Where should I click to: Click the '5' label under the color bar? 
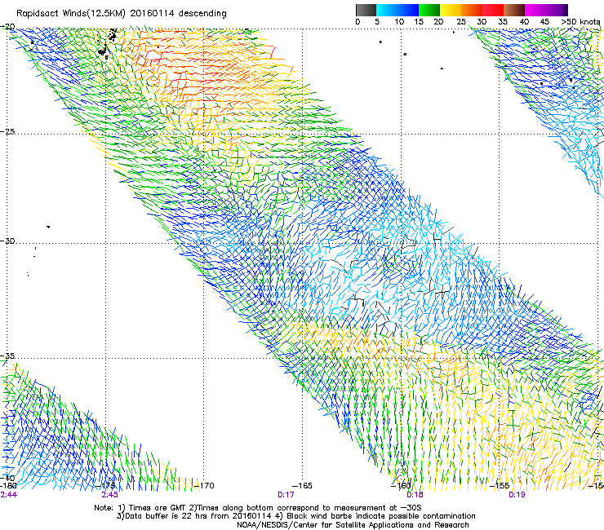point(377,22)
